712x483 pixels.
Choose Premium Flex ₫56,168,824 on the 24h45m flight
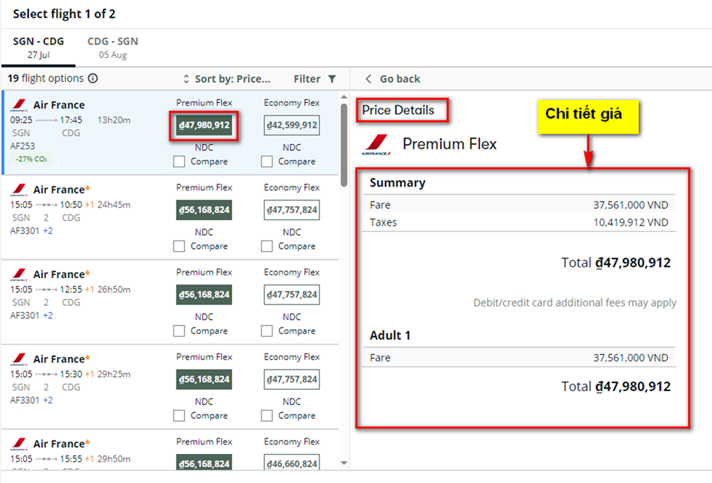click(x=204, y=210)
